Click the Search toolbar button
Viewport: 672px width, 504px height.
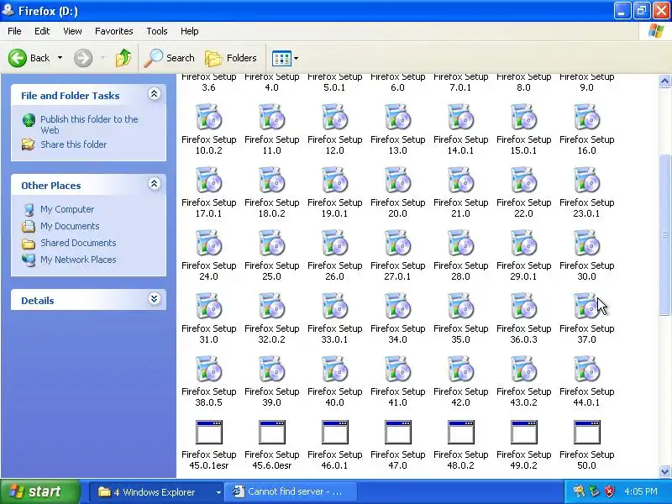tap(170, 58)
